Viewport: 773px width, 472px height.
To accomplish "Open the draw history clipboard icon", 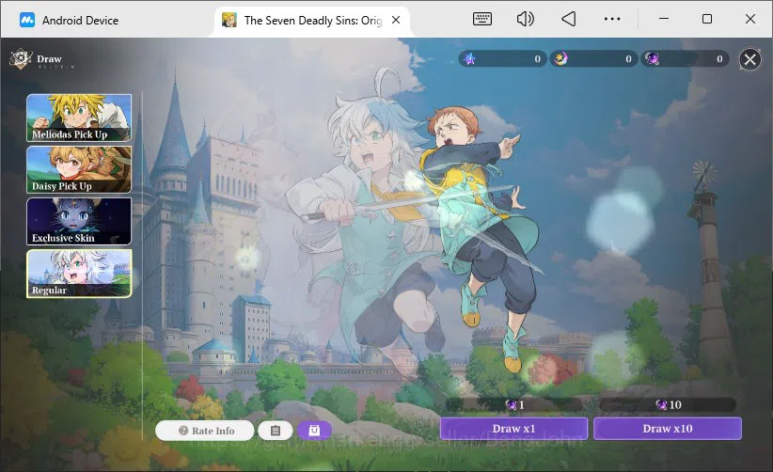I will (276, 431).
